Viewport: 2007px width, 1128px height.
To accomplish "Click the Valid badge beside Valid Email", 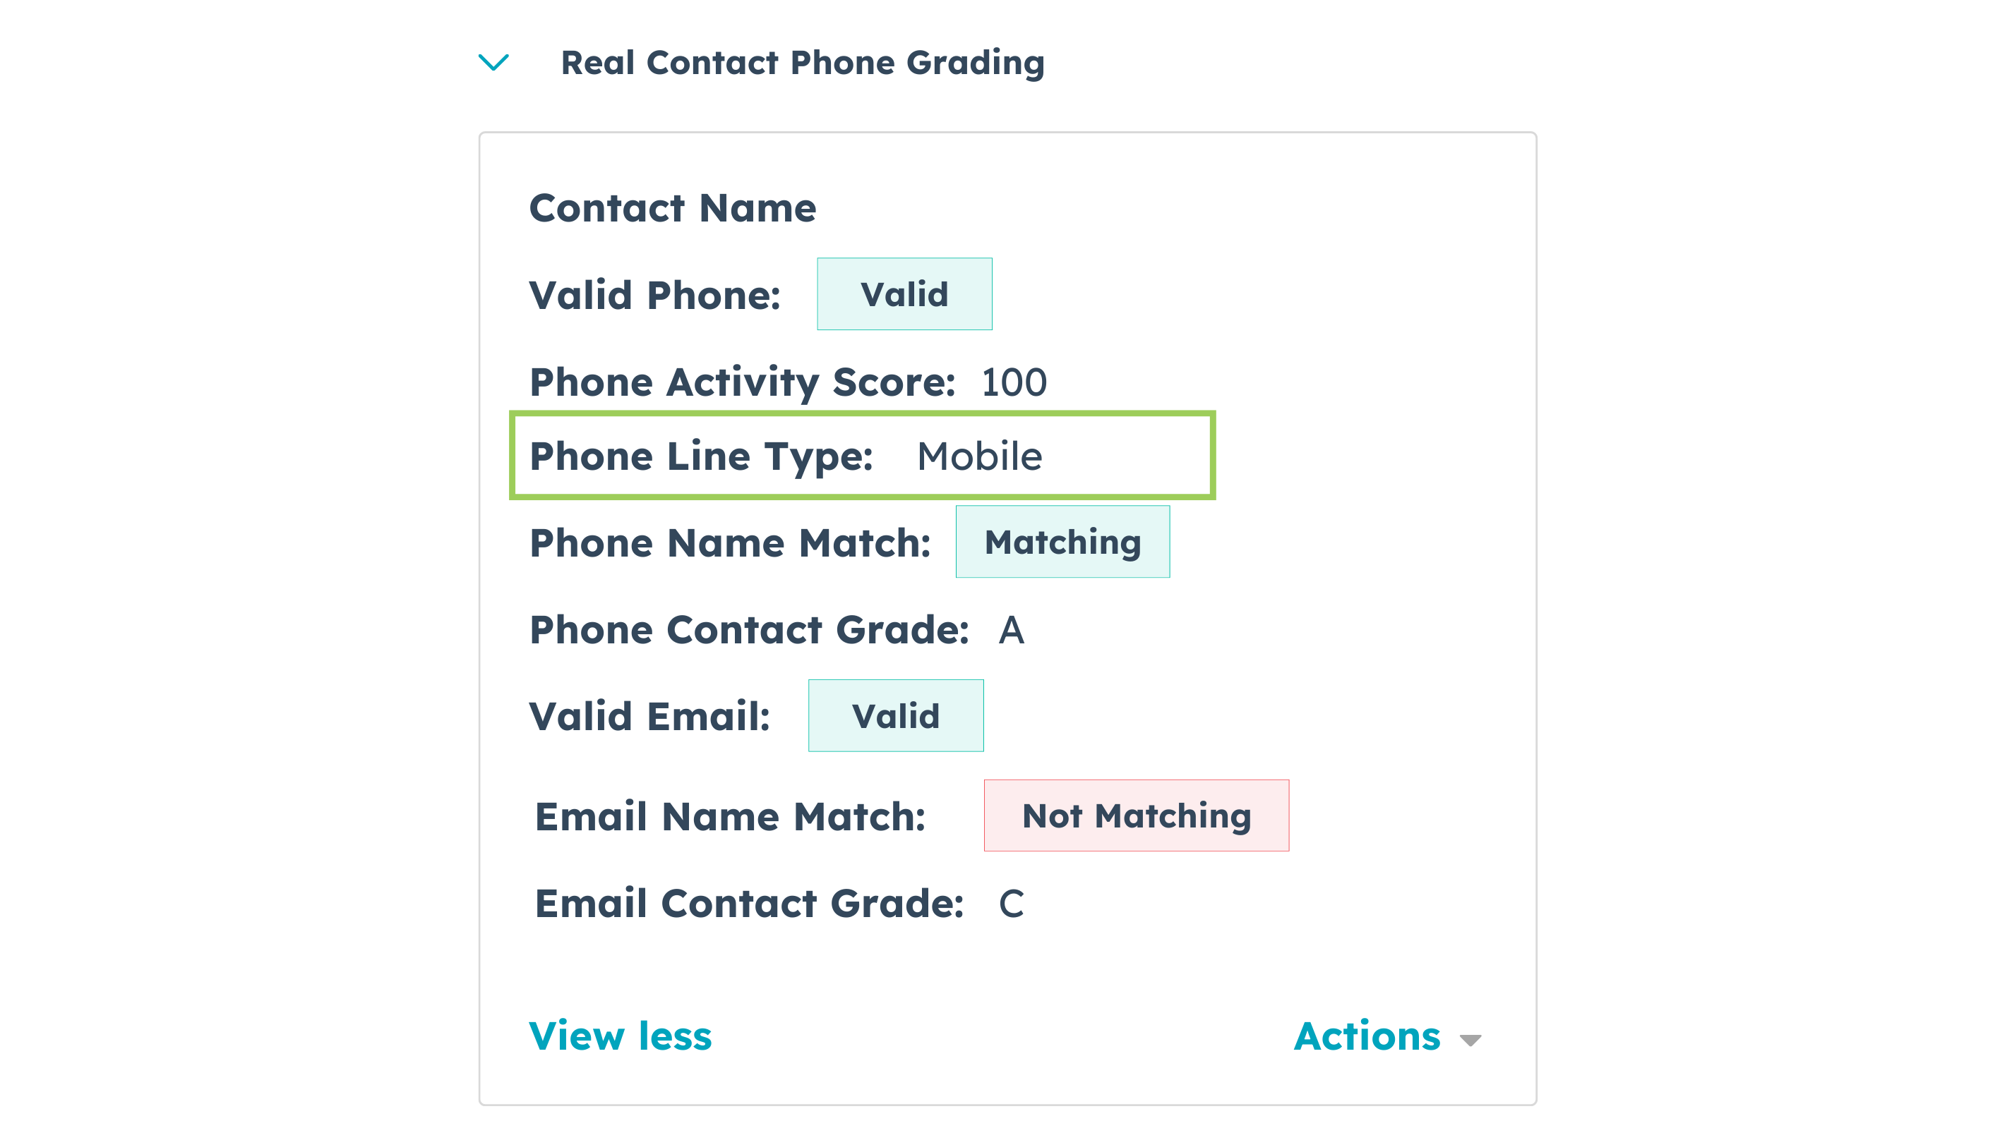I will point(895,715).
